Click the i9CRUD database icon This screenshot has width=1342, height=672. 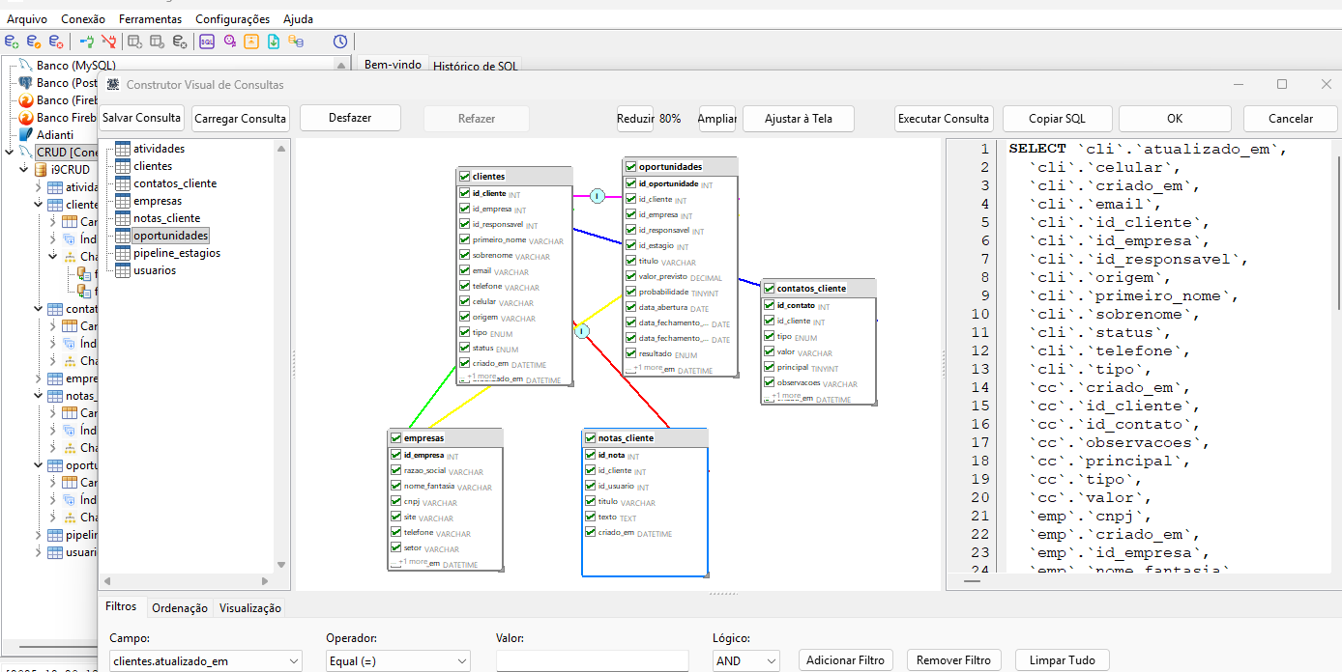40,170
